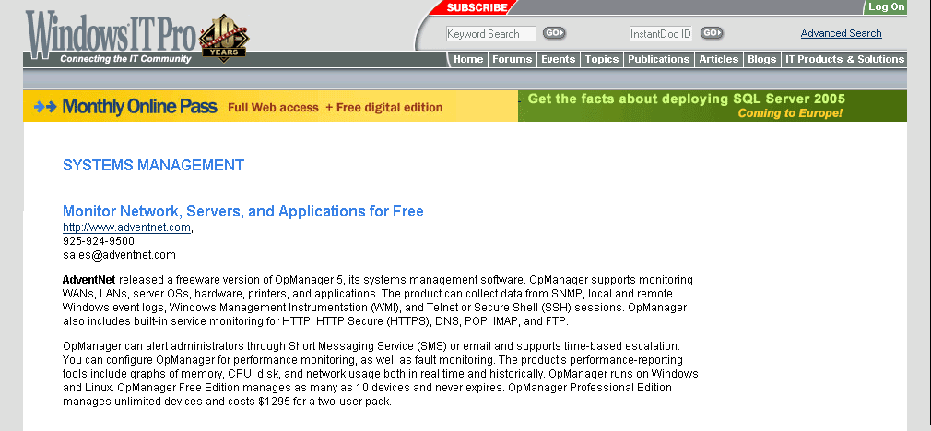Screen dimensions: 931x431
Task: Open the Home menu item
Action: click(x=468, y=59)
